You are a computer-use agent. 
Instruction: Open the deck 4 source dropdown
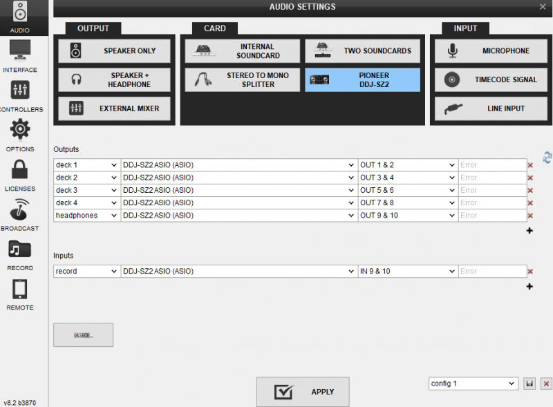[x=87, y=202]
